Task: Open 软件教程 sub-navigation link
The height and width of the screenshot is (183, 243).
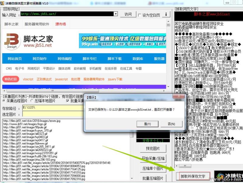Action: tap(80, 68)
